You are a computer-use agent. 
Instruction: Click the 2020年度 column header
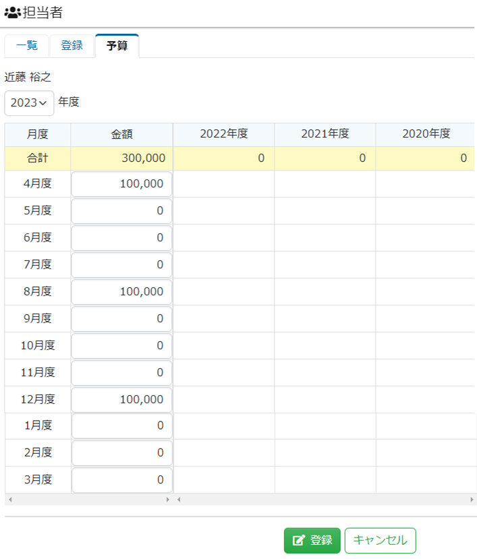click(x=426, y=134)
